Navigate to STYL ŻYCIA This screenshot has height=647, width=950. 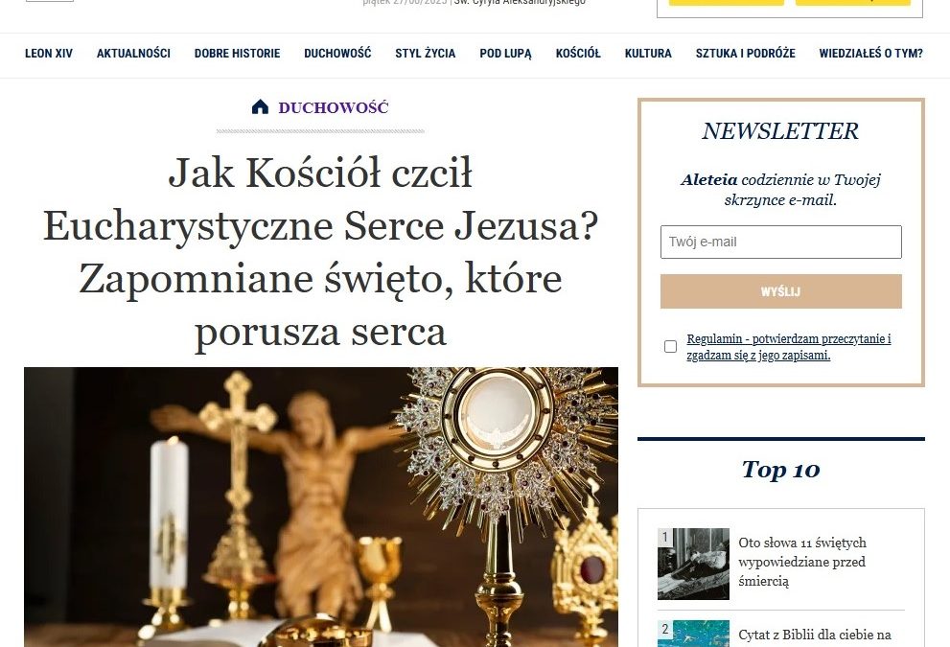tap(426, 54)
